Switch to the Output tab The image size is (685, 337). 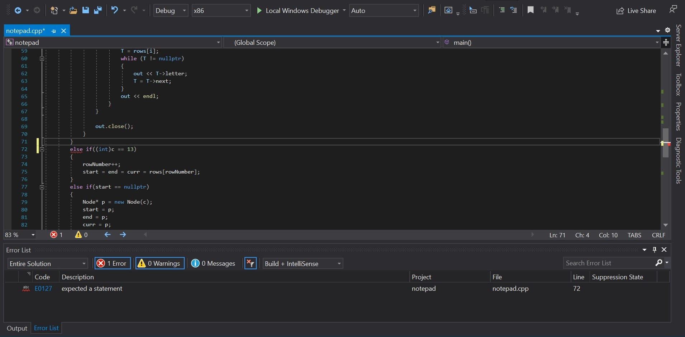(17, 328)
